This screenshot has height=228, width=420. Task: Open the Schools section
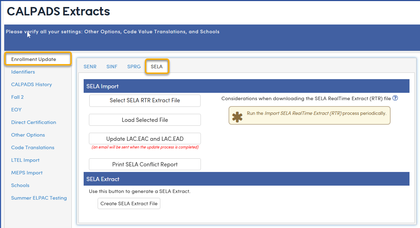pyautogui.click(x=20, y=185)
